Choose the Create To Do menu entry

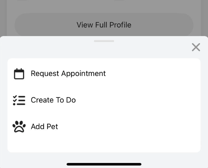pos(104,100)
